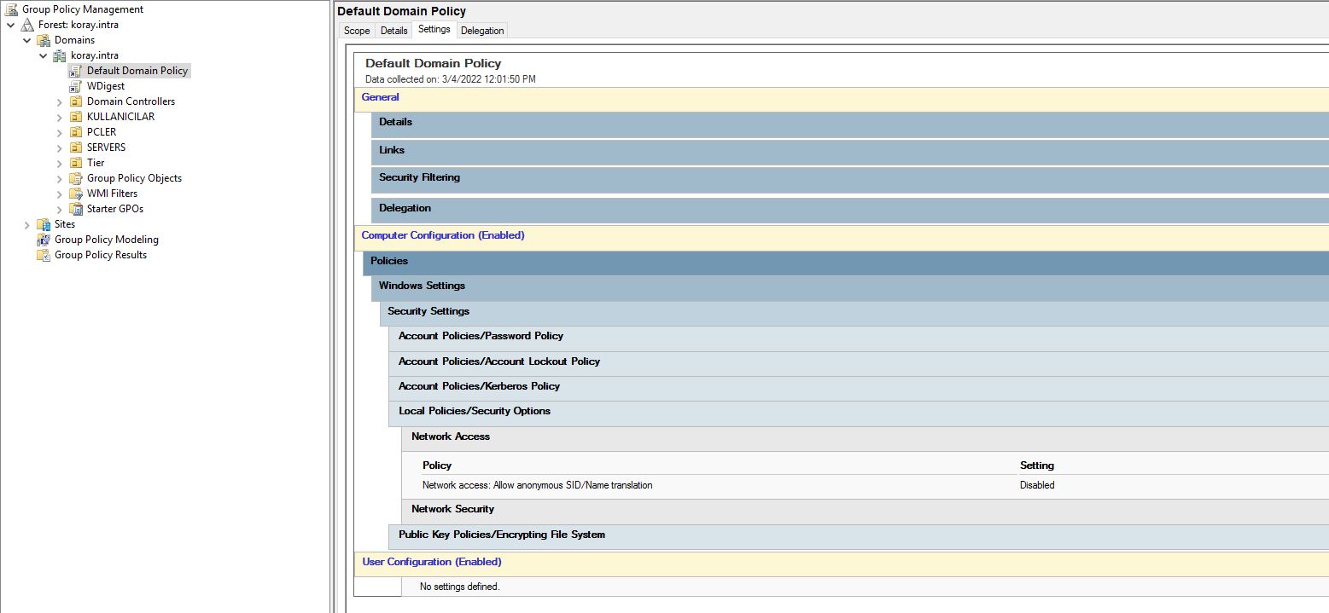Collapse the Domains tree node

27,40
